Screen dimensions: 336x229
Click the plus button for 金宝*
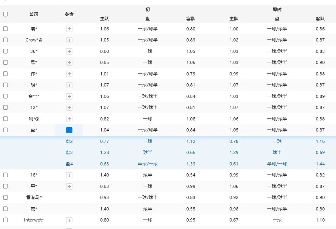pos(69,96)
